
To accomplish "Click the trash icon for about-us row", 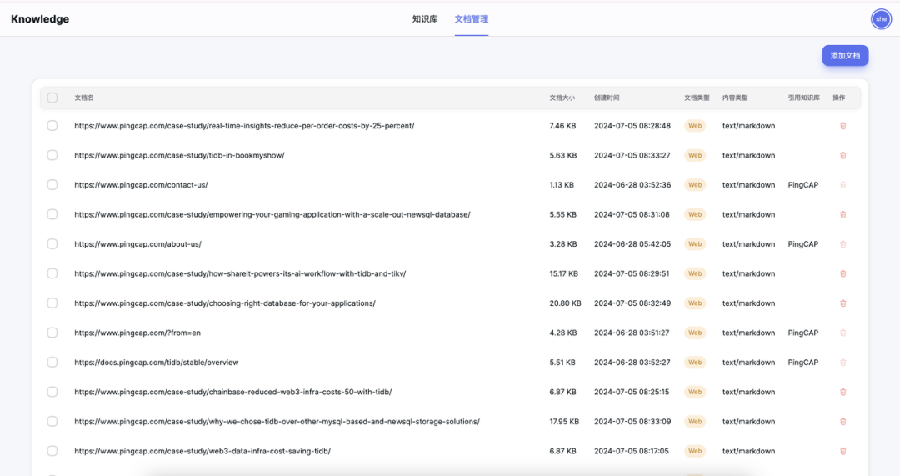I will coord(842,244).
